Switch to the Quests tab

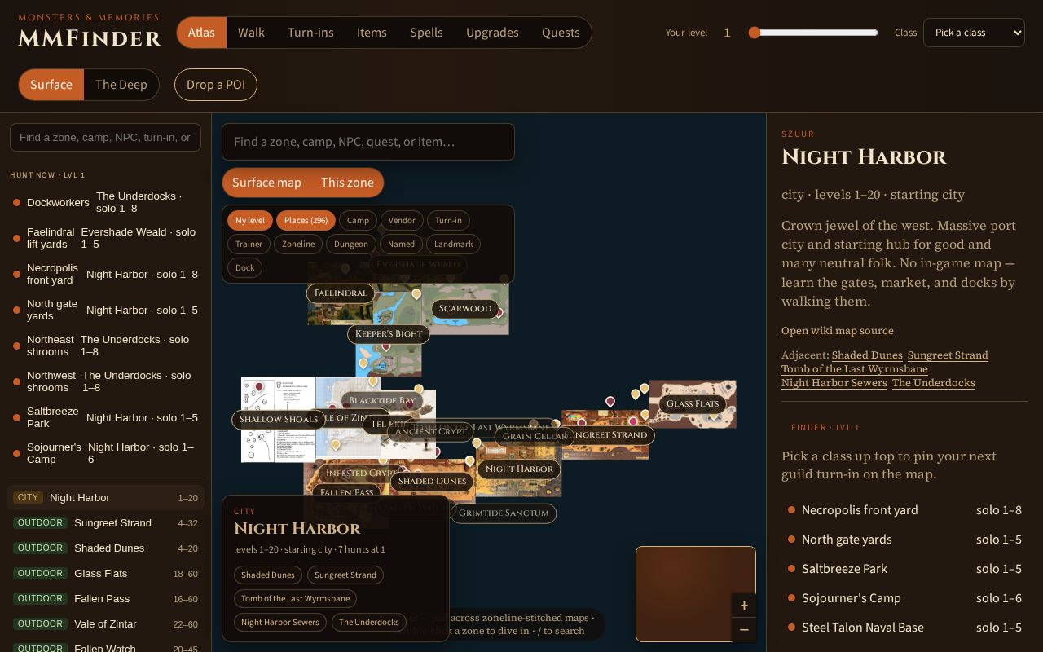(x=561, y=33)
